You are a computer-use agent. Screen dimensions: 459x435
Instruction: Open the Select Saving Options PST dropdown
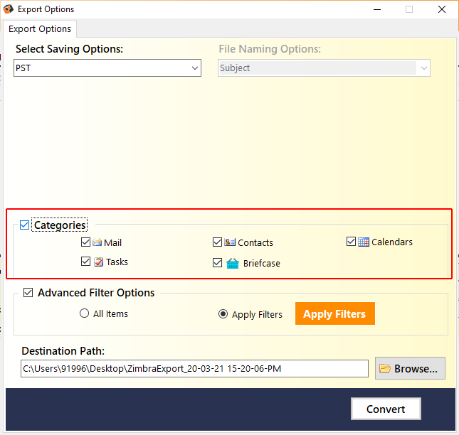pyautogui.click(x=107, y=68)
